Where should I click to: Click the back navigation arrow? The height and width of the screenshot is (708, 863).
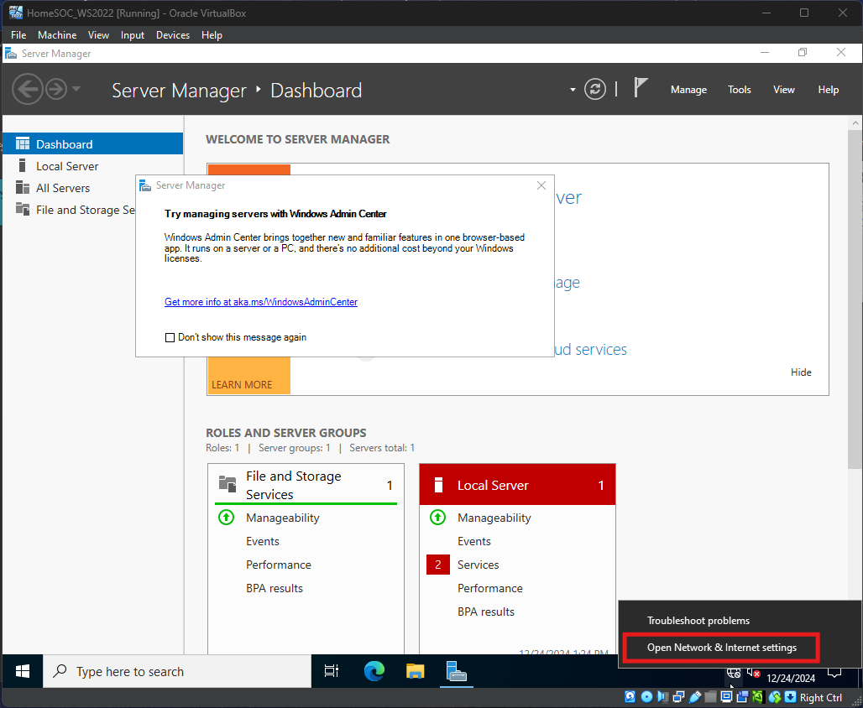tap(27, 89)
